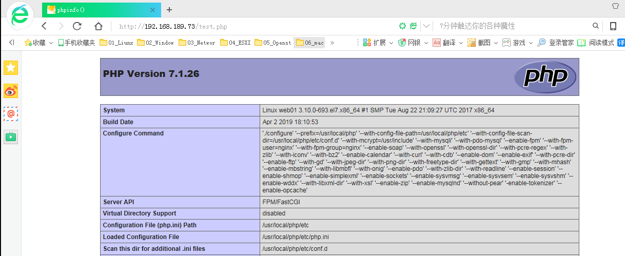Open the 收藏 favorites star menu
625x256 pixels.
(38, 43)
